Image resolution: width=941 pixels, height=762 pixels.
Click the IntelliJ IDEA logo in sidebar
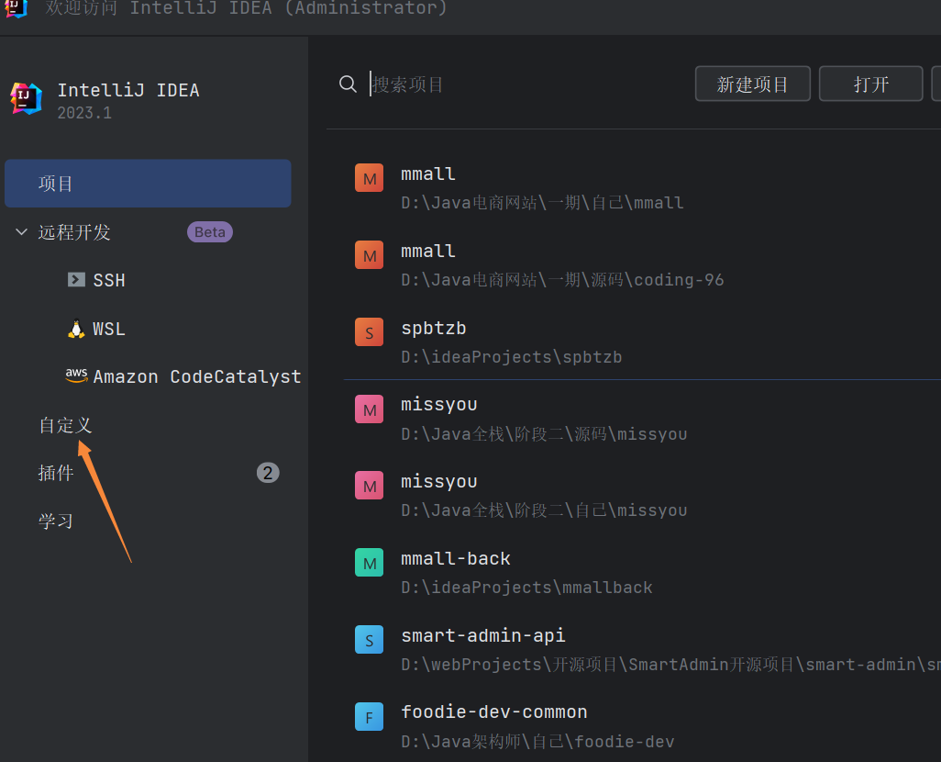pyautogui.click(x=26, y=98)
